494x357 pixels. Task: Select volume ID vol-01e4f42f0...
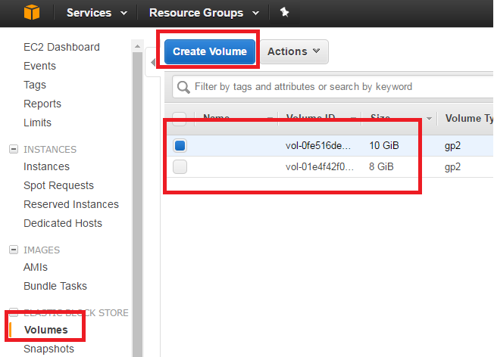(320, 166)
